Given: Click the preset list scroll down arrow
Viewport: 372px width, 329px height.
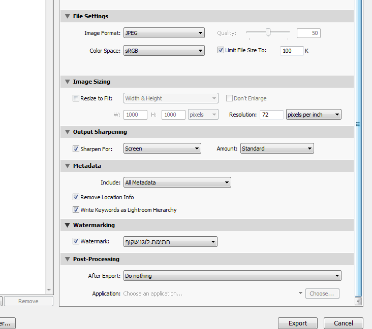Looking at the screenshot, I should pyautogui.click(x=49, y=290).
